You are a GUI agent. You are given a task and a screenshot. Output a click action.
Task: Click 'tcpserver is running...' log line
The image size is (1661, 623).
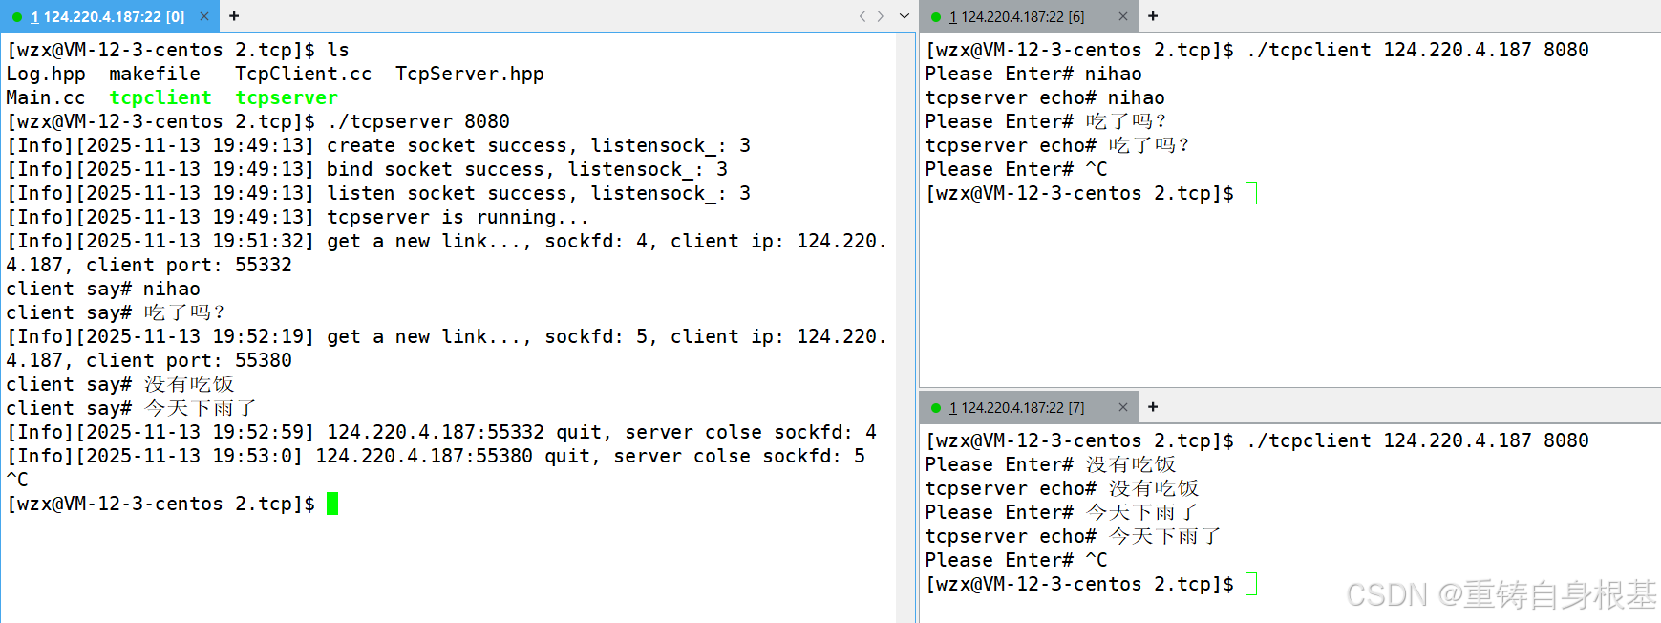tap(298, 217)
